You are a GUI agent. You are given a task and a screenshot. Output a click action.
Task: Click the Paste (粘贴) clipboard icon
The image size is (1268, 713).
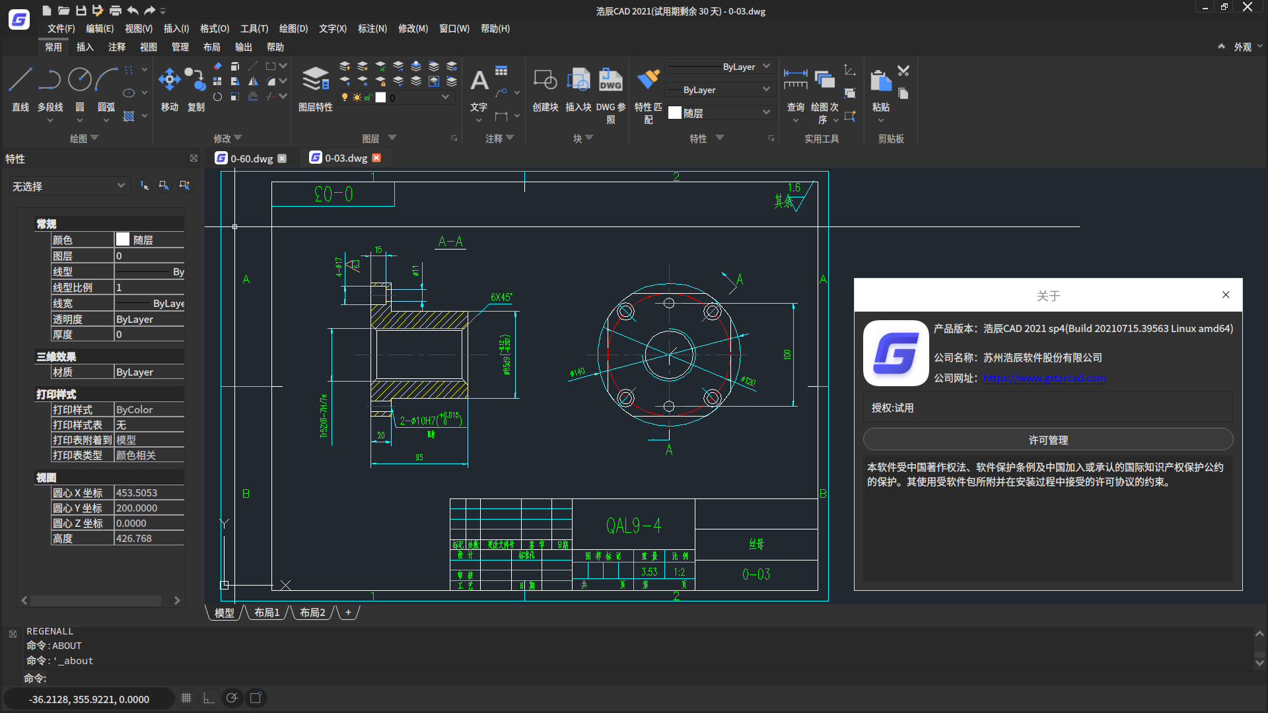coord(880,82)
